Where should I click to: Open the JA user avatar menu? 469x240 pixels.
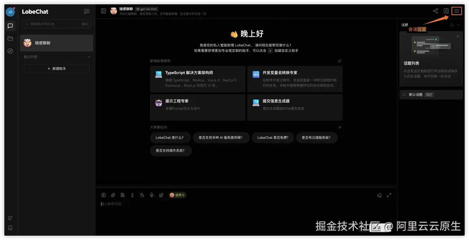pyautogui.click(x=10, y=12)
